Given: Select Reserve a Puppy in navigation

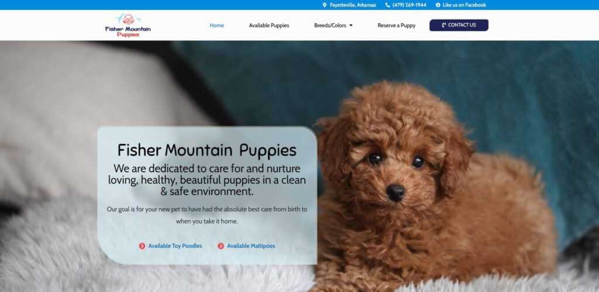Looking at the screenshot, I should pos(397,26).
